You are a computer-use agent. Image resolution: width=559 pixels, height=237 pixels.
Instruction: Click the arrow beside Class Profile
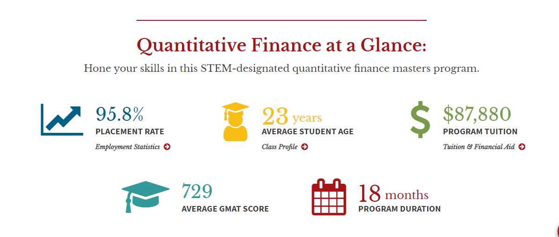[x=305, y=147]
